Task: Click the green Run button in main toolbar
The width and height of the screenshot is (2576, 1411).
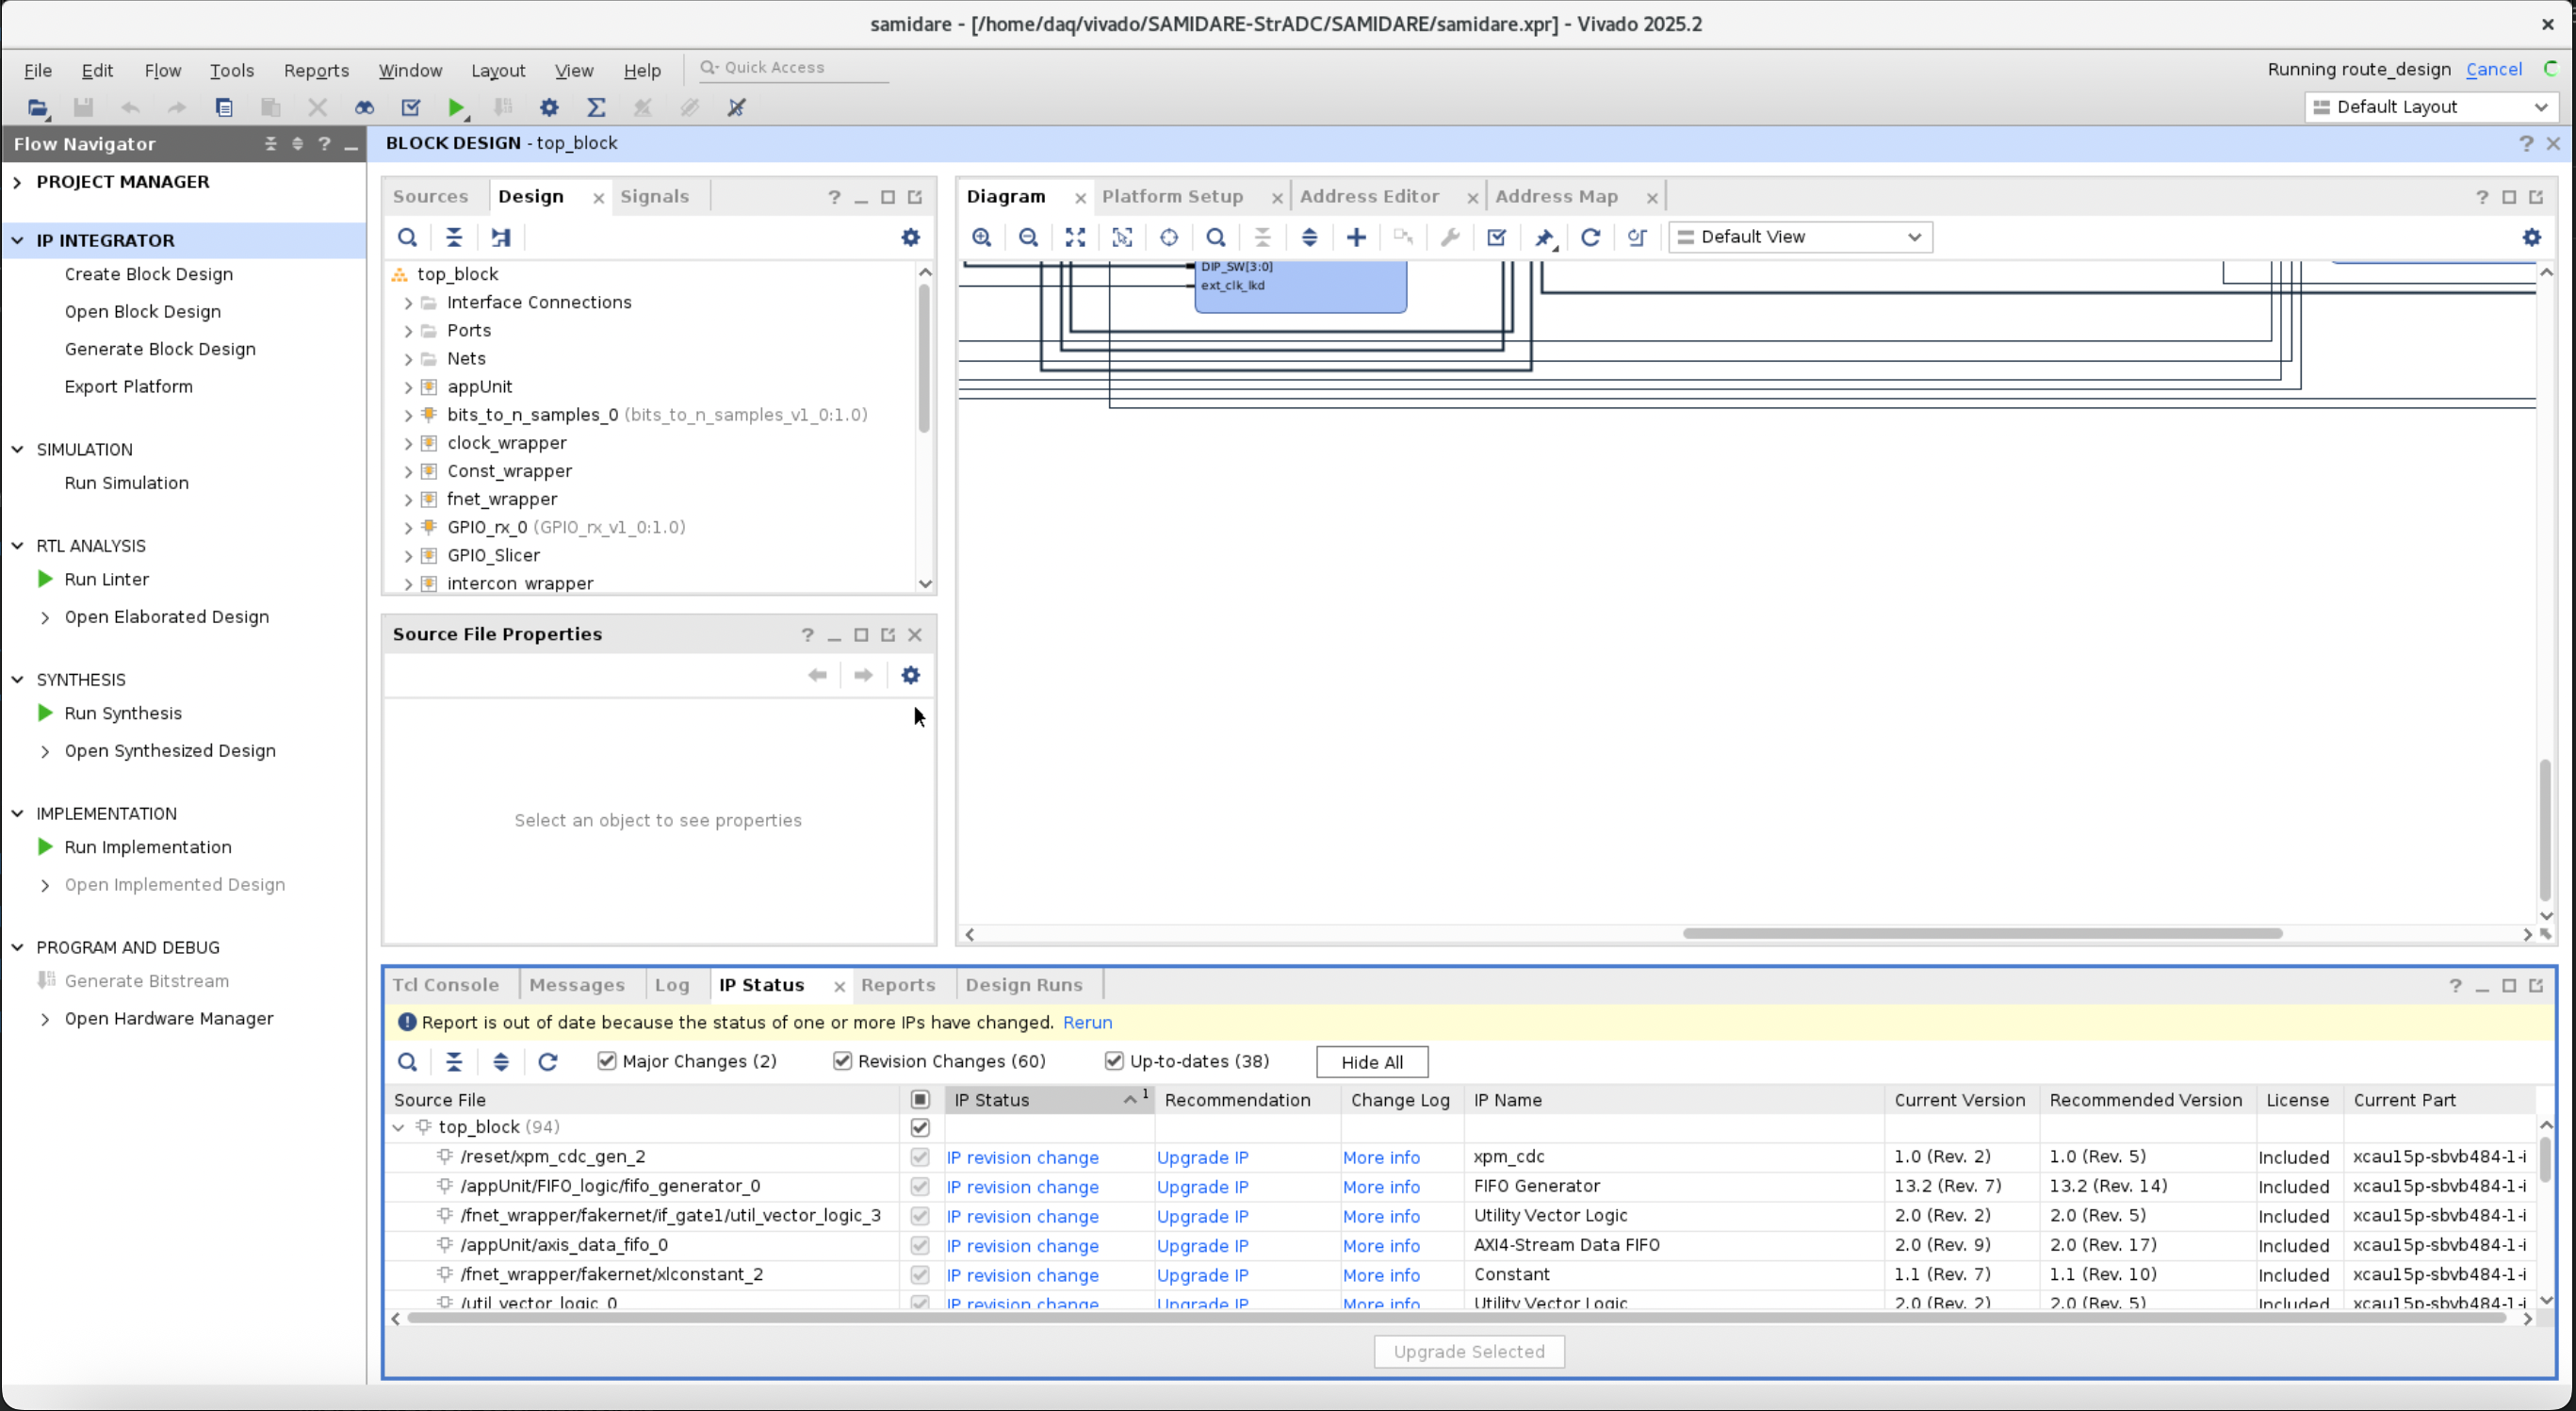Action: [x=456, y=107]
